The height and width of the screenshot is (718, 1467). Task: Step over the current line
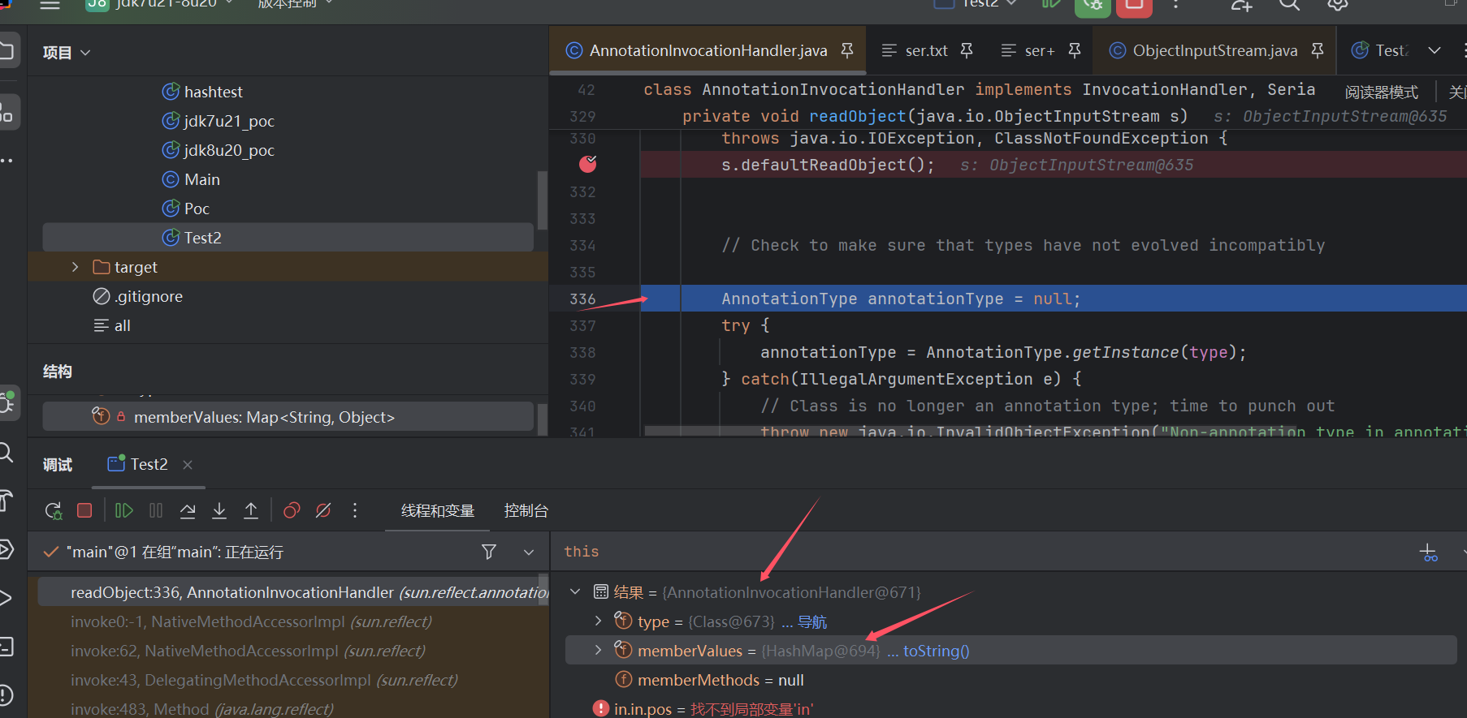point(188,510)
